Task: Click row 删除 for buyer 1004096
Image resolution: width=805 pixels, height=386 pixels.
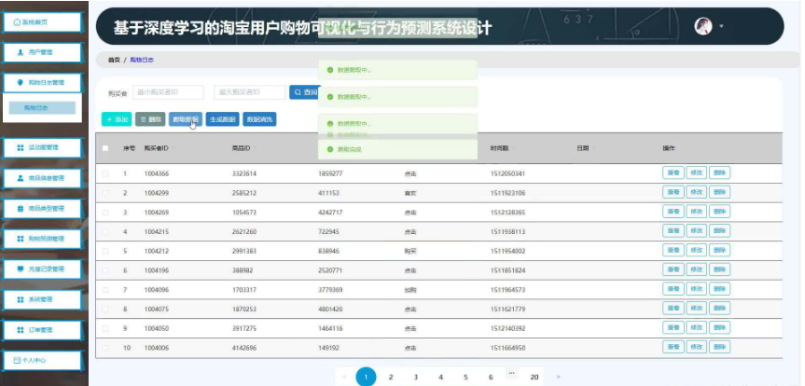Action: [x=719, y=289]
